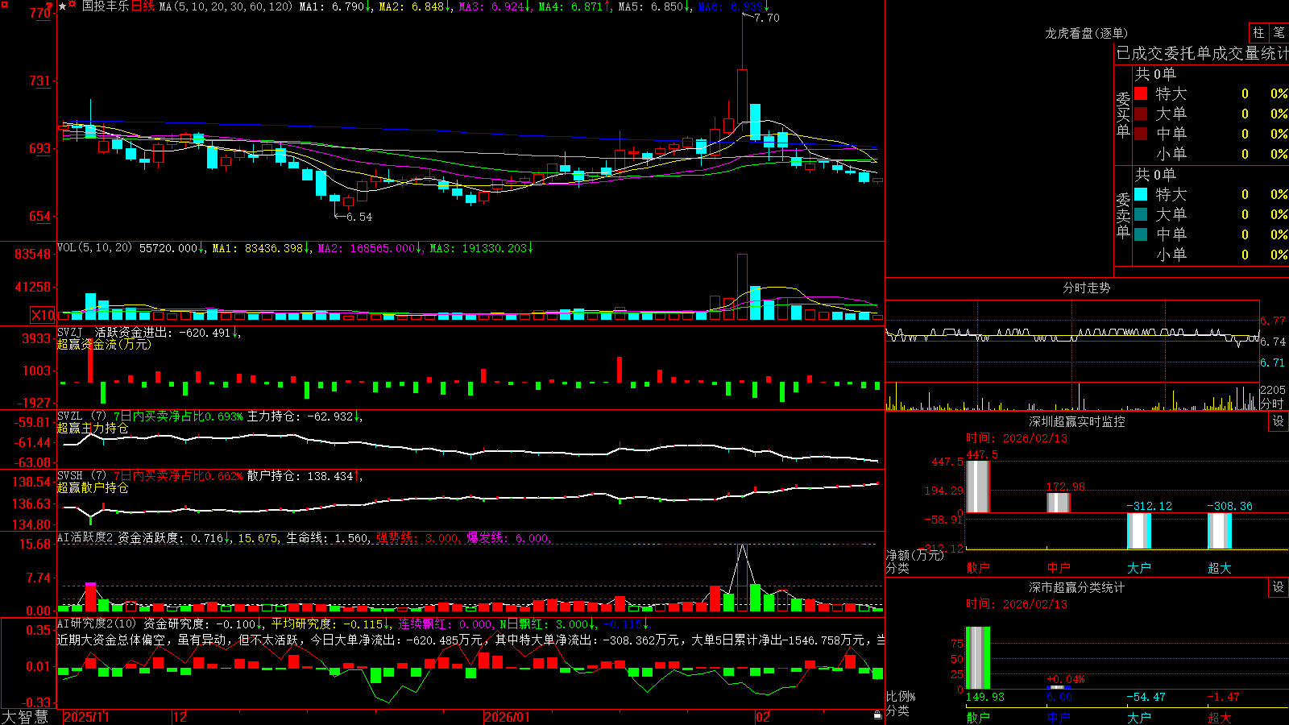Click the lock icon at the chart's bottom right
Image resolution: width=1289 pixels, height=725 pixels.
coord(877,715)
